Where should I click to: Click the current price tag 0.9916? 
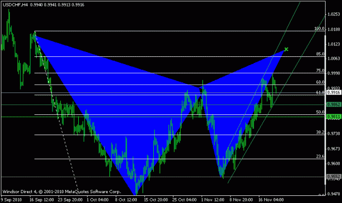pos(334,92)
